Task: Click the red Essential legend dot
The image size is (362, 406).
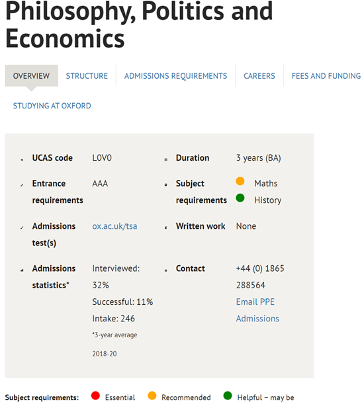Action: [x=95, y=395]
